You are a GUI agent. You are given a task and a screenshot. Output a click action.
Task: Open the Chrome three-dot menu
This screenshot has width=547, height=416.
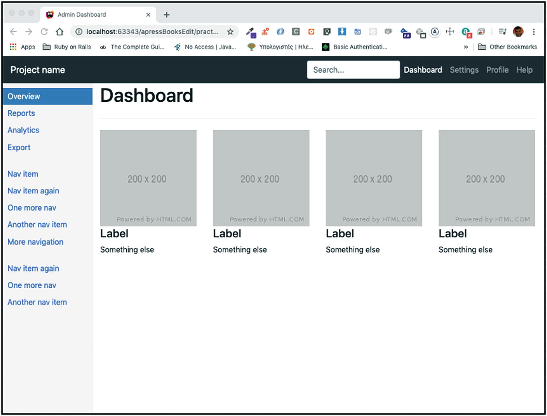[534, 32]
